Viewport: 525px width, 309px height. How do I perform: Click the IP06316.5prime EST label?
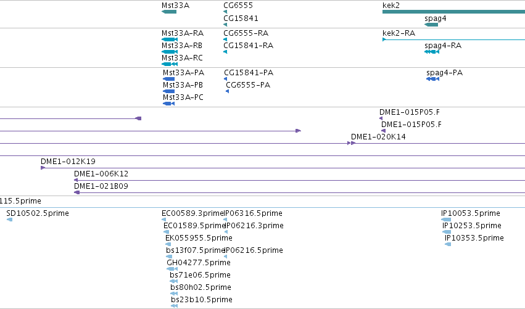[253, 213]
